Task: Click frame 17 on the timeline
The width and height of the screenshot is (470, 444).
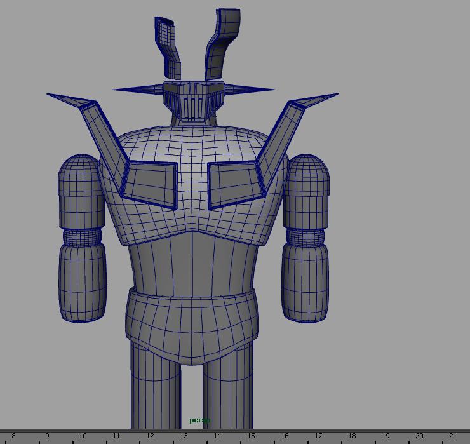Action: 318,436
